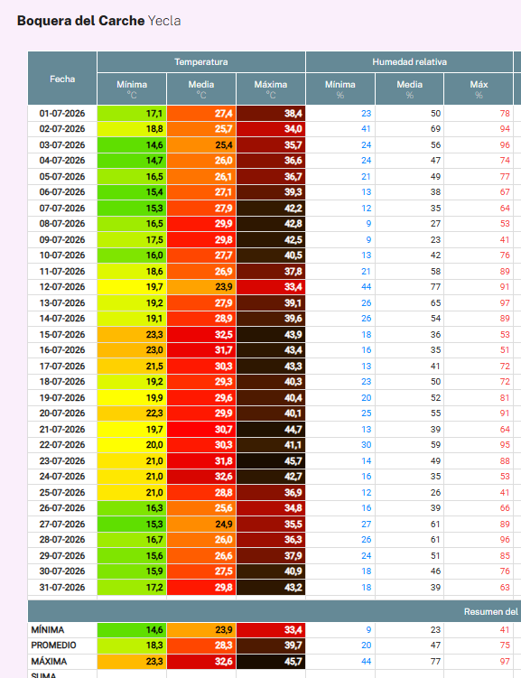Click date cell 26-07-2026

(x=62, y=507)
